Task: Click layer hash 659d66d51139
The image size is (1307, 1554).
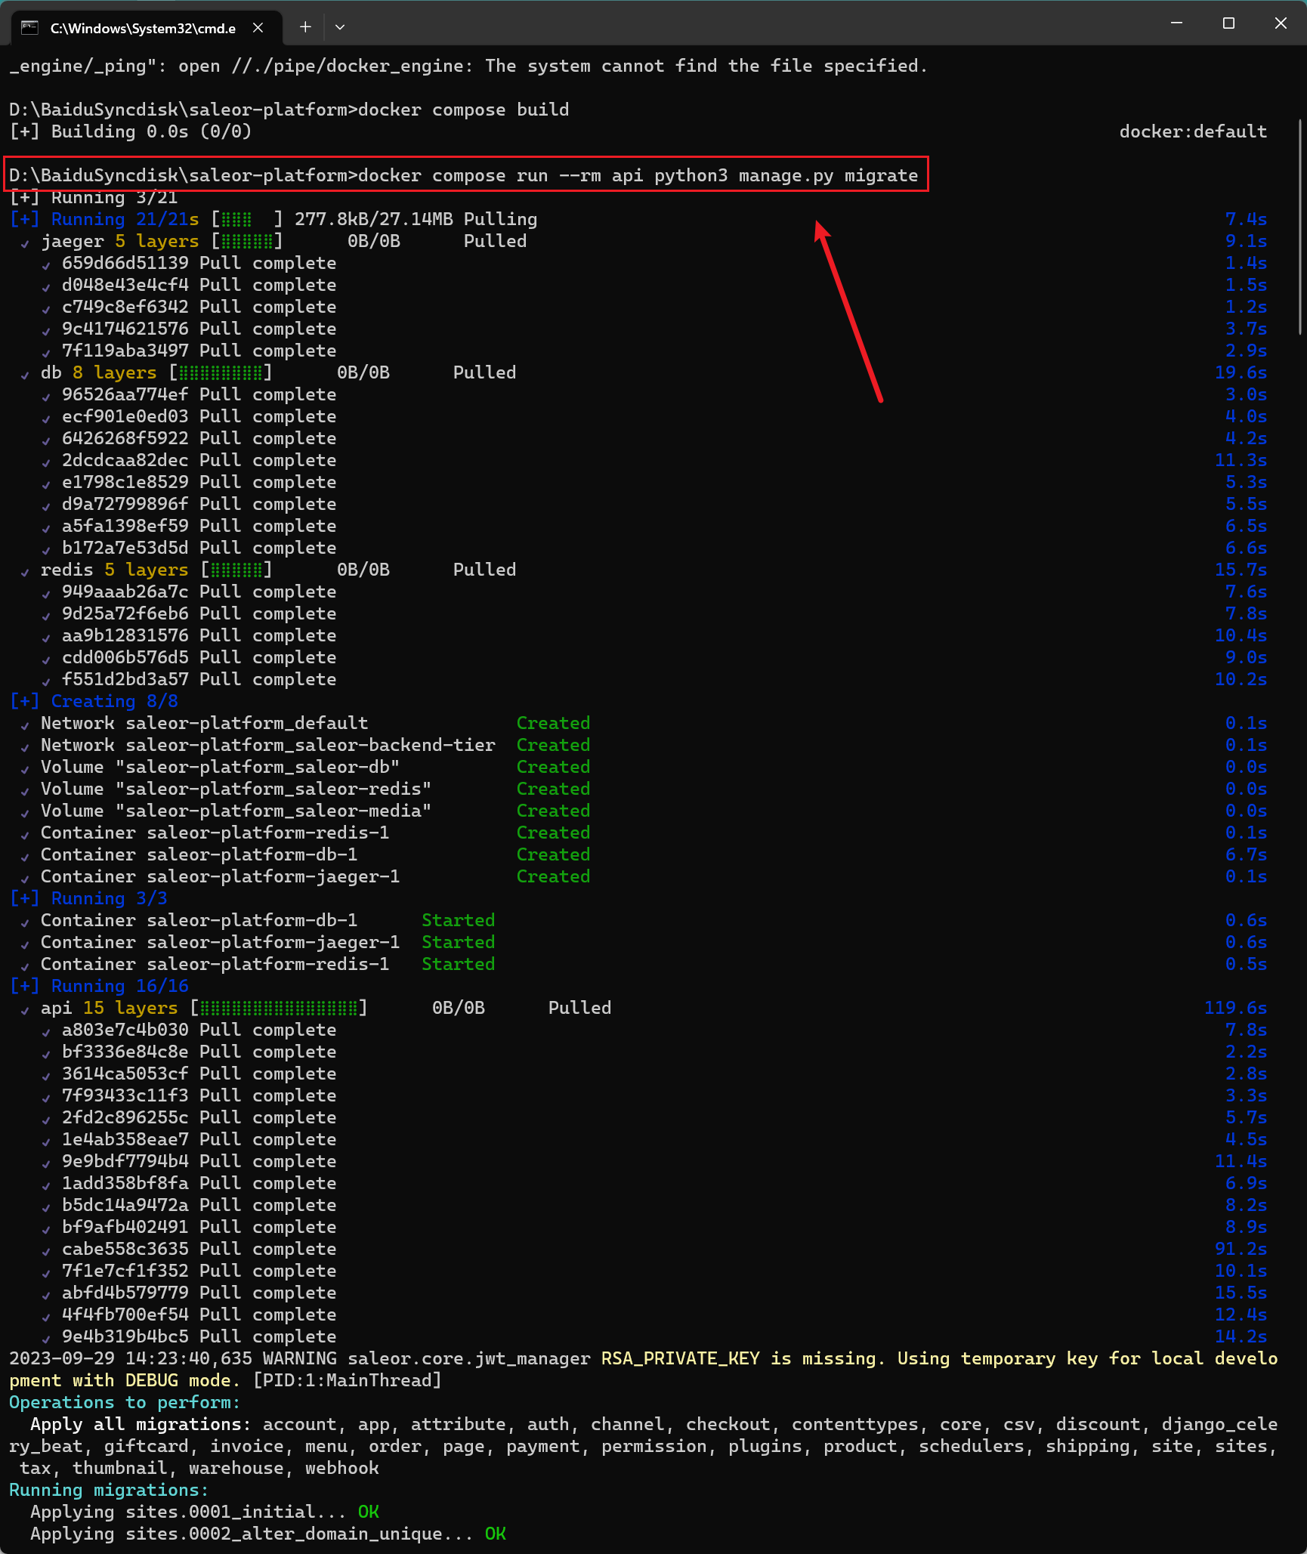Action: pos(125,263)
